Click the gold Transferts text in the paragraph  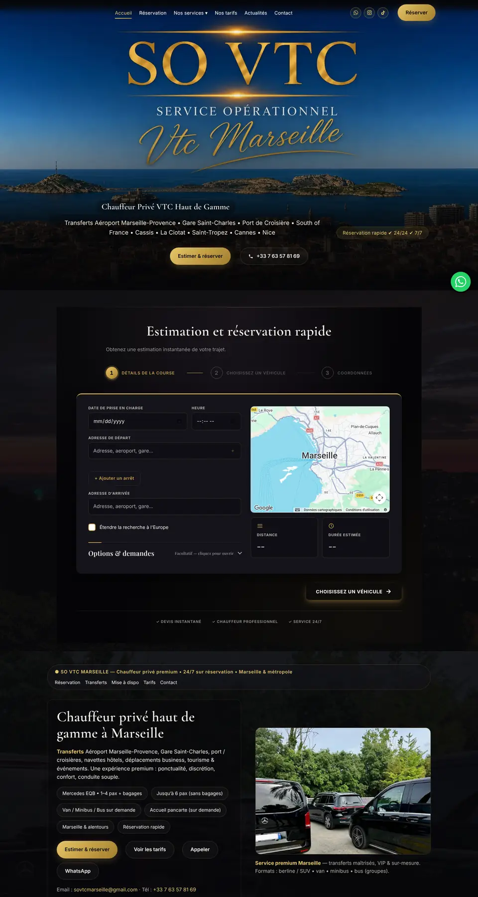pos(70,751)
